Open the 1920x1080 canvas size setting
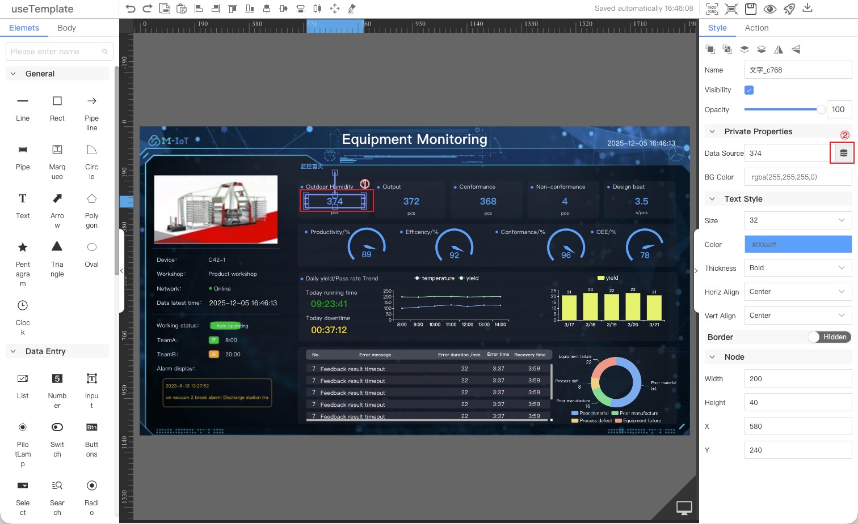The height and width of the screenshot is (524, 858). 712,8
